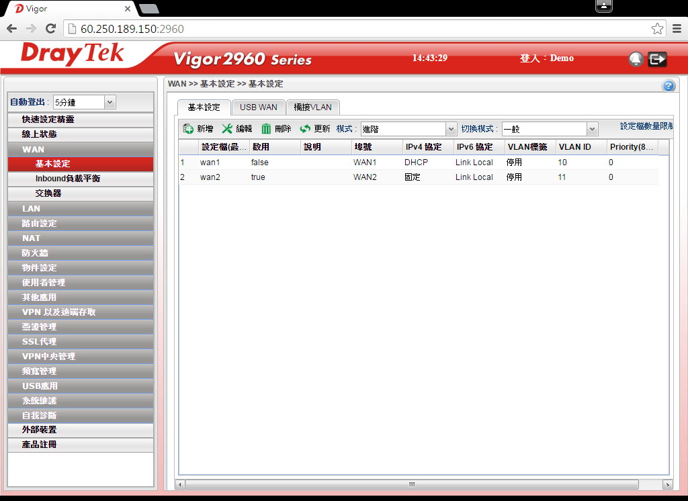Click the IPv4 協定 column header

point(428,147)
